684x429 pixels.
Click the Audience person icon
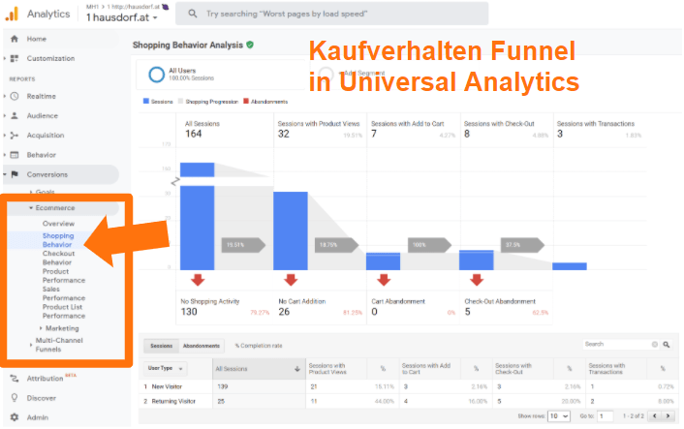[15, 115]
